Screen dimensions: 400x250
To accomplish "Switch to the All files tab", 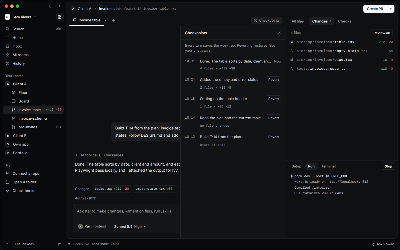I will click(x=298, y=21).
